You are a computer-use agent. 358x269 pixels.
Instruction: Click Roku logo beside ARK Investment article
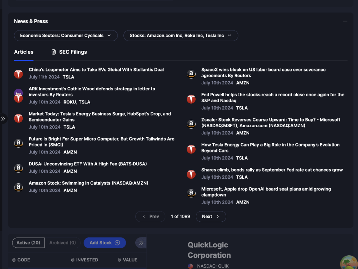click(19, 92)
